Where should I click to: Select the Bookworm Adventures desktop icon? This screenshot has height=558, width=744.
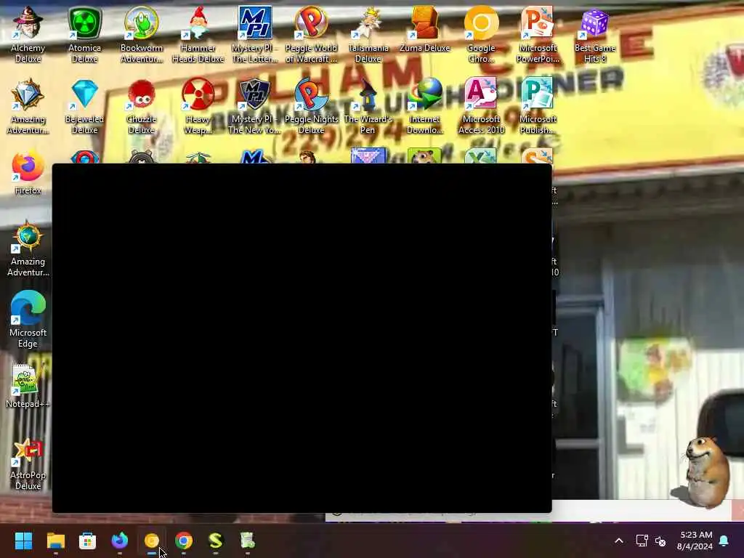[142, 34]
